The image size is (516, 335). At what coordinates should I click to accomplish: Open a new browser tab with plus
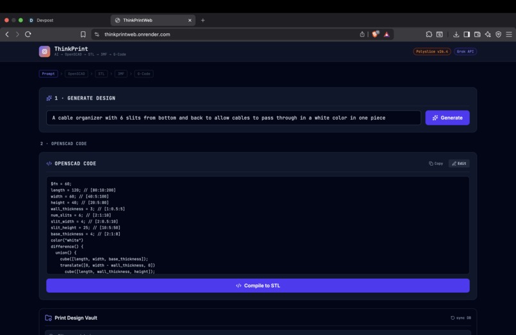203,20
